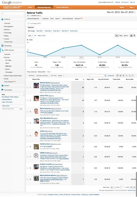Select the percentage pie chart view icon
Image resolution: width=137 pixels, height=197 pixels.
point(121,75)
